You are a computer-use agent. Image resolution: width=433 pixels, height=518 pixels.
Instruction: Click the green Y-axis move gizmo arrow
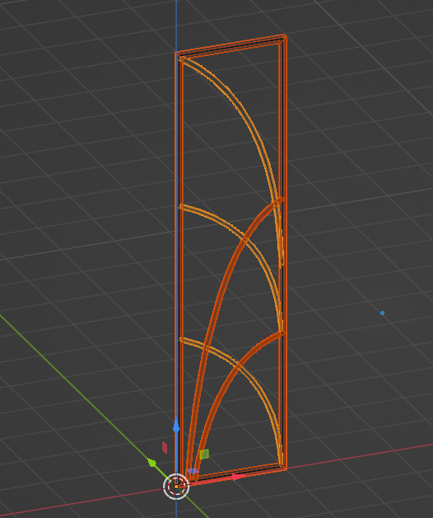tap(152, 463)
